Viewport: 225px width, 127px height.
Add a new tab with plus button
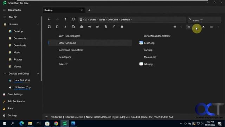click(x=89, y=10)
